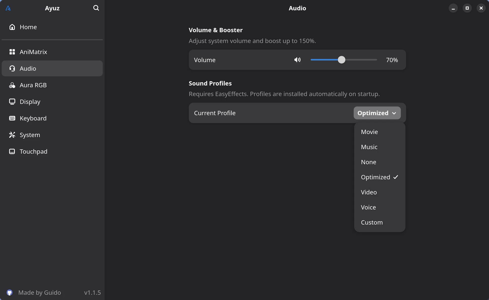Image resolution: width=489 pixels, height=300 pixels.
Task: Click the Home house icon
Action: click(12, 27)
